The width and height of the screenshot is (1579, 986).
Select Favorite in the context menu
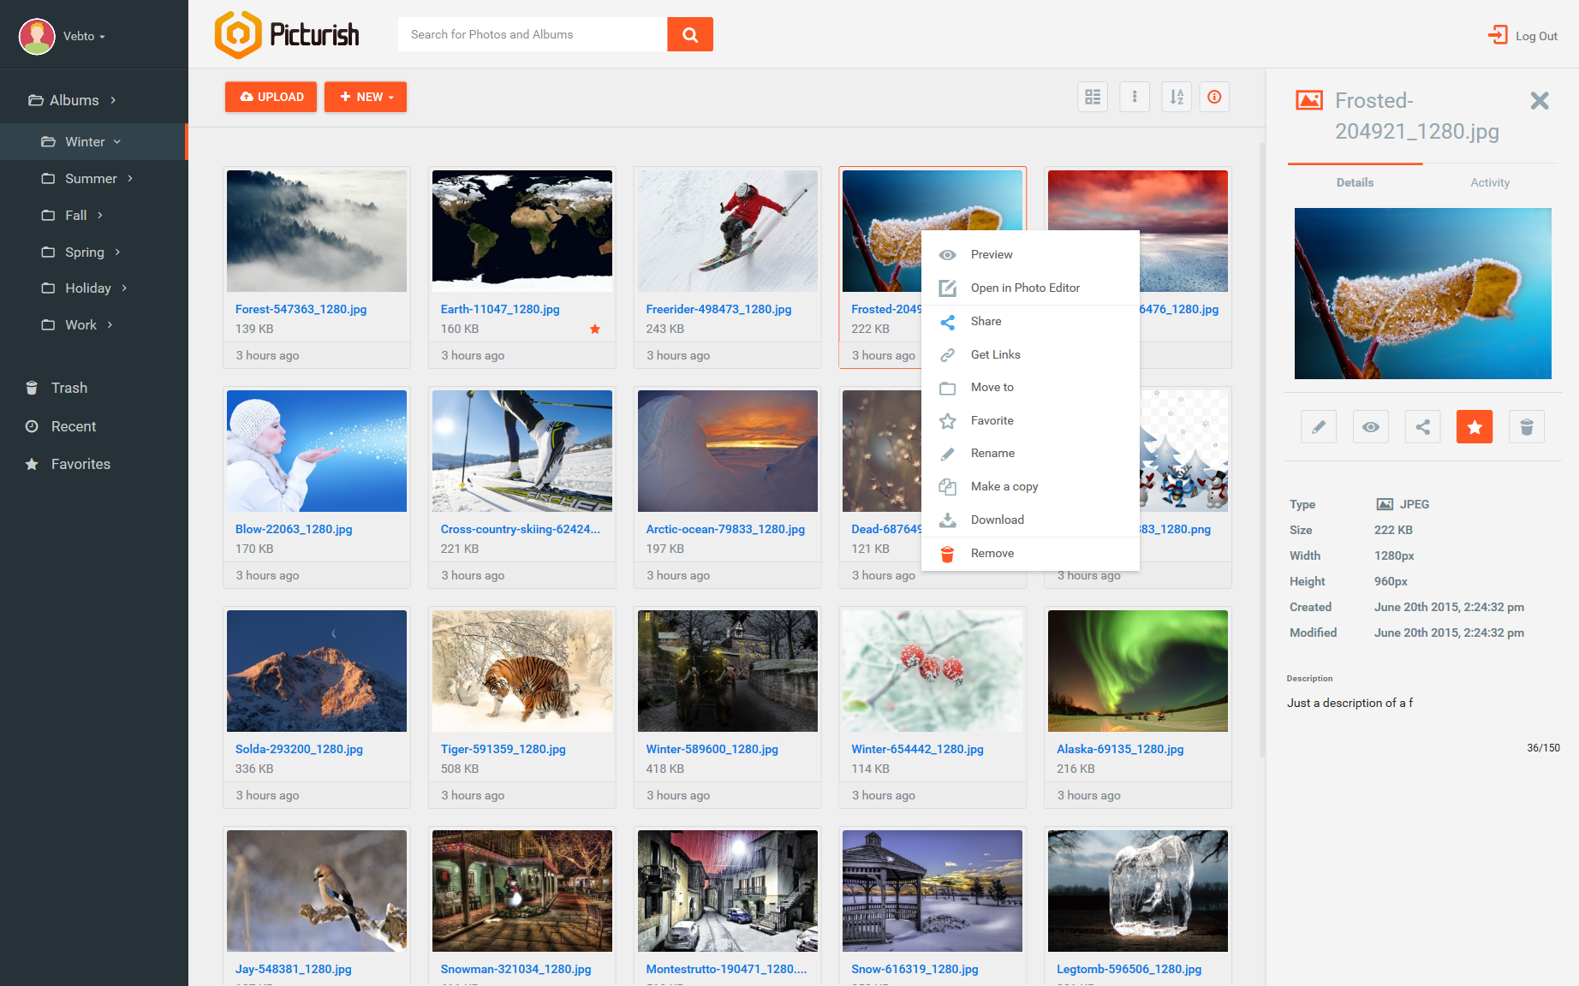click(x=1030, y=420)
